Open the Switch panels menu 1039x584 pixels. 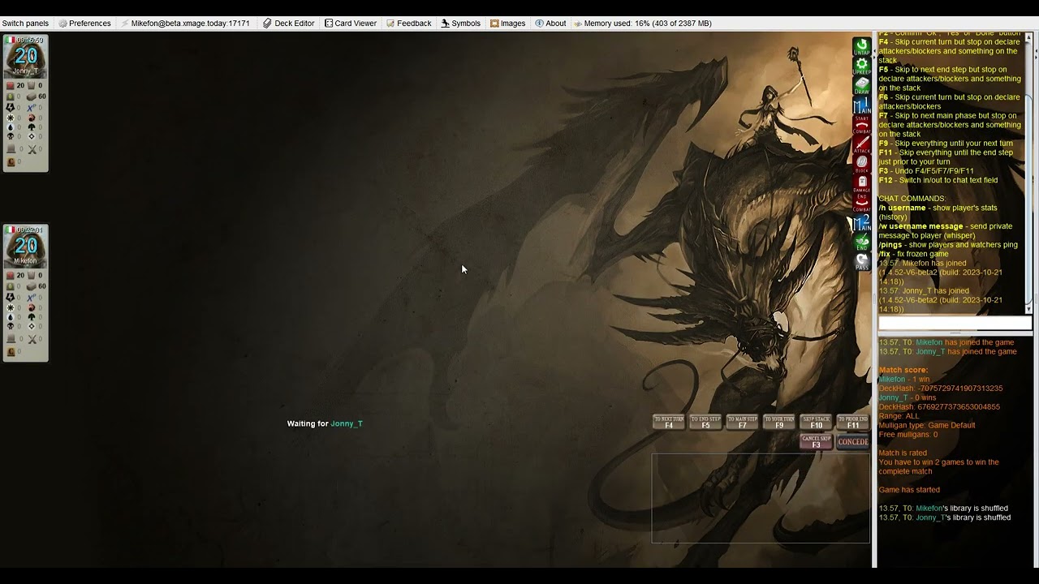coord(25,24)
